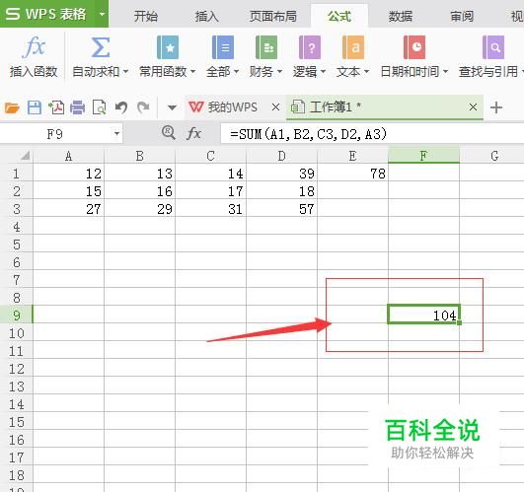Open the quick access toolbar dropdown
Image resolution: width=524 pixels, height=492 pixels.
click(172, 107)
